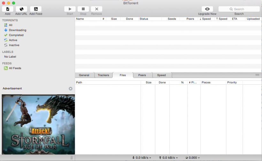This screenshot has width=262, height=161.
Task: Sort torrent list by Done column
Action: tap(129, 19)
